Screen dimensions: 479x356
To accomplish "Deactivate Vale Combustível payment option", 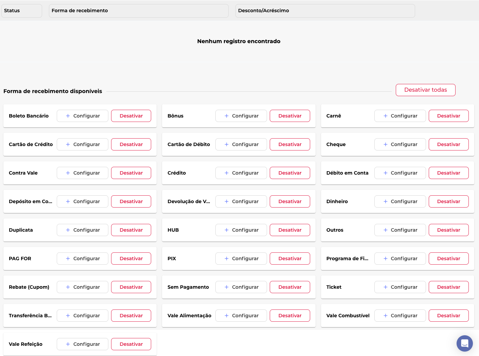I will (448, 316).
